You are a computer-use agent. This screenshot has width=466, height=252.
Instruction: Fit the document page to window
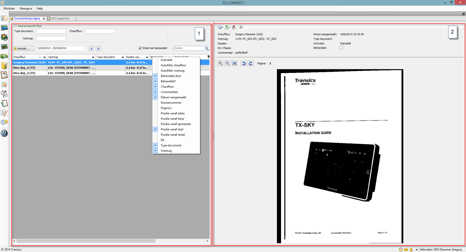pyautogui.click(x=234, y=63)
